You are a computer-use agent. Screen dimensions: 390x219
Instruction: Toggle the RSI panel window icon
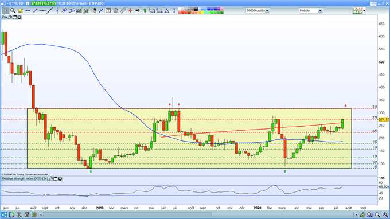[56, 178]
